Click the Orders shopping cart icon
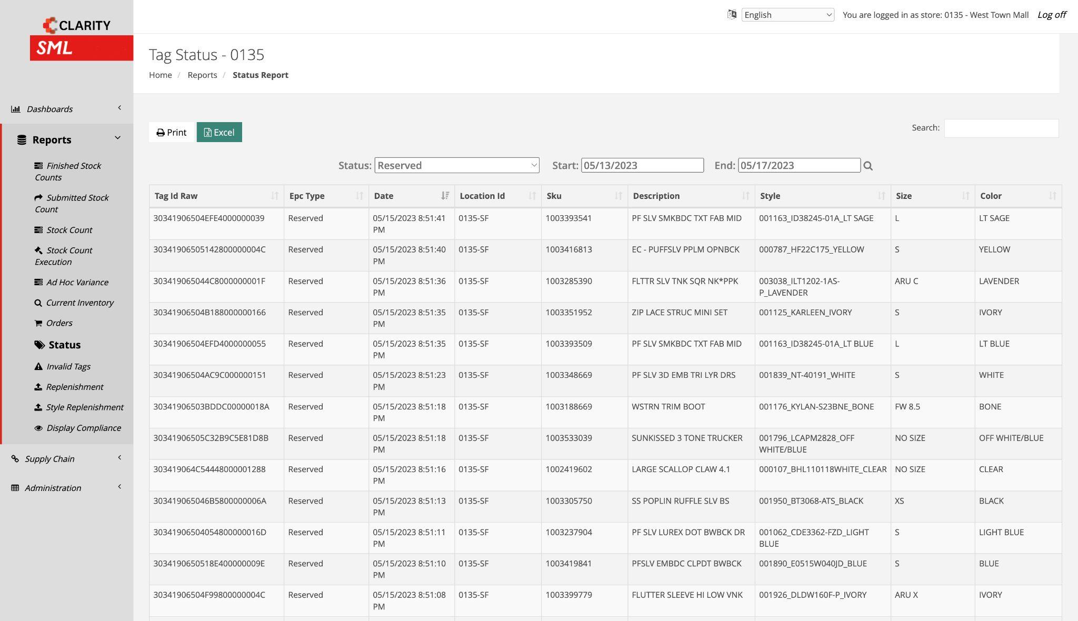 [38, 323]
